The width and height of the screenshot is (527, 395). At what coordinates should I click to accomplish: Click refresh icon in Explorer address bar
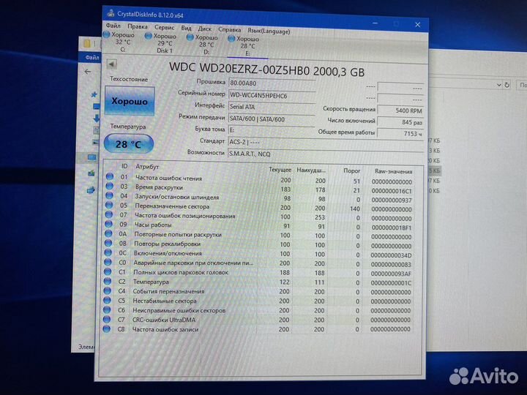(507, 85)
